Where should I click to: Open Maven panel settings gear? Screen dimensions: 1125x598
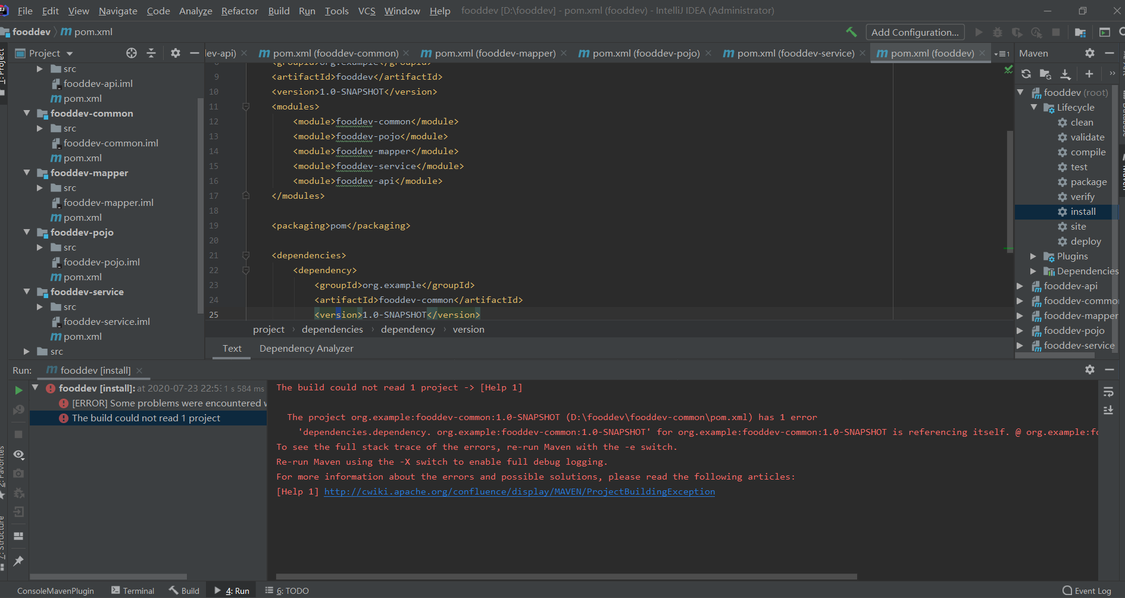coord(1090,53)
